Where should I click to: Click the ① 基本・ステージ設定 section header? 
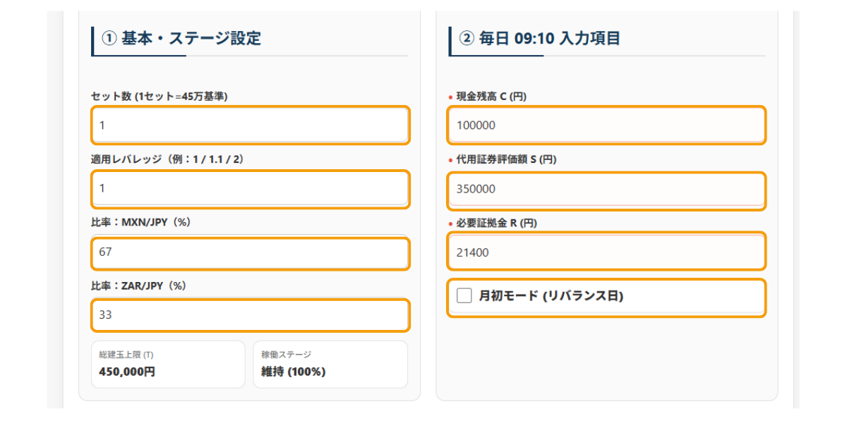click(x=184, y=37)
